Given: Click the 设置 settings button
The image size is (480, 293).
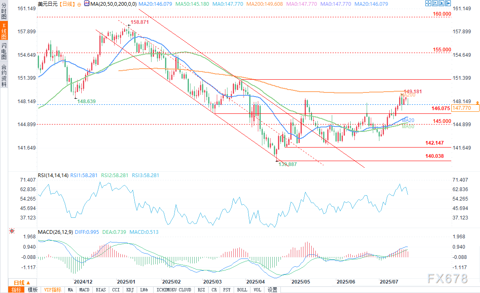Looking at the screenshot, I should point(272,290).
